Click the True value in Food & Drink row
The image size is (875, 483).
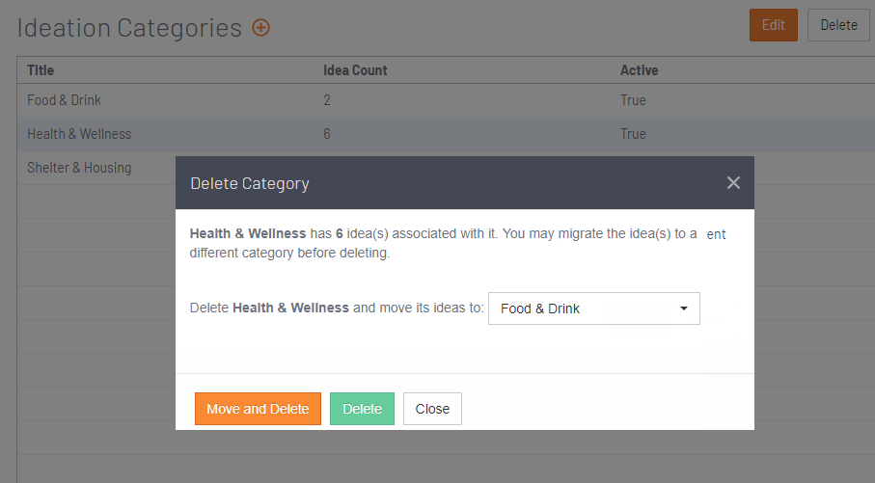[x=633, y=100]
